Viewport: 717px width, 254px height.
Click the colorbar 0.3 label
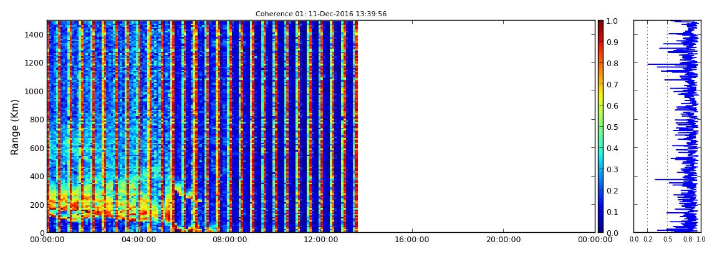612,169
